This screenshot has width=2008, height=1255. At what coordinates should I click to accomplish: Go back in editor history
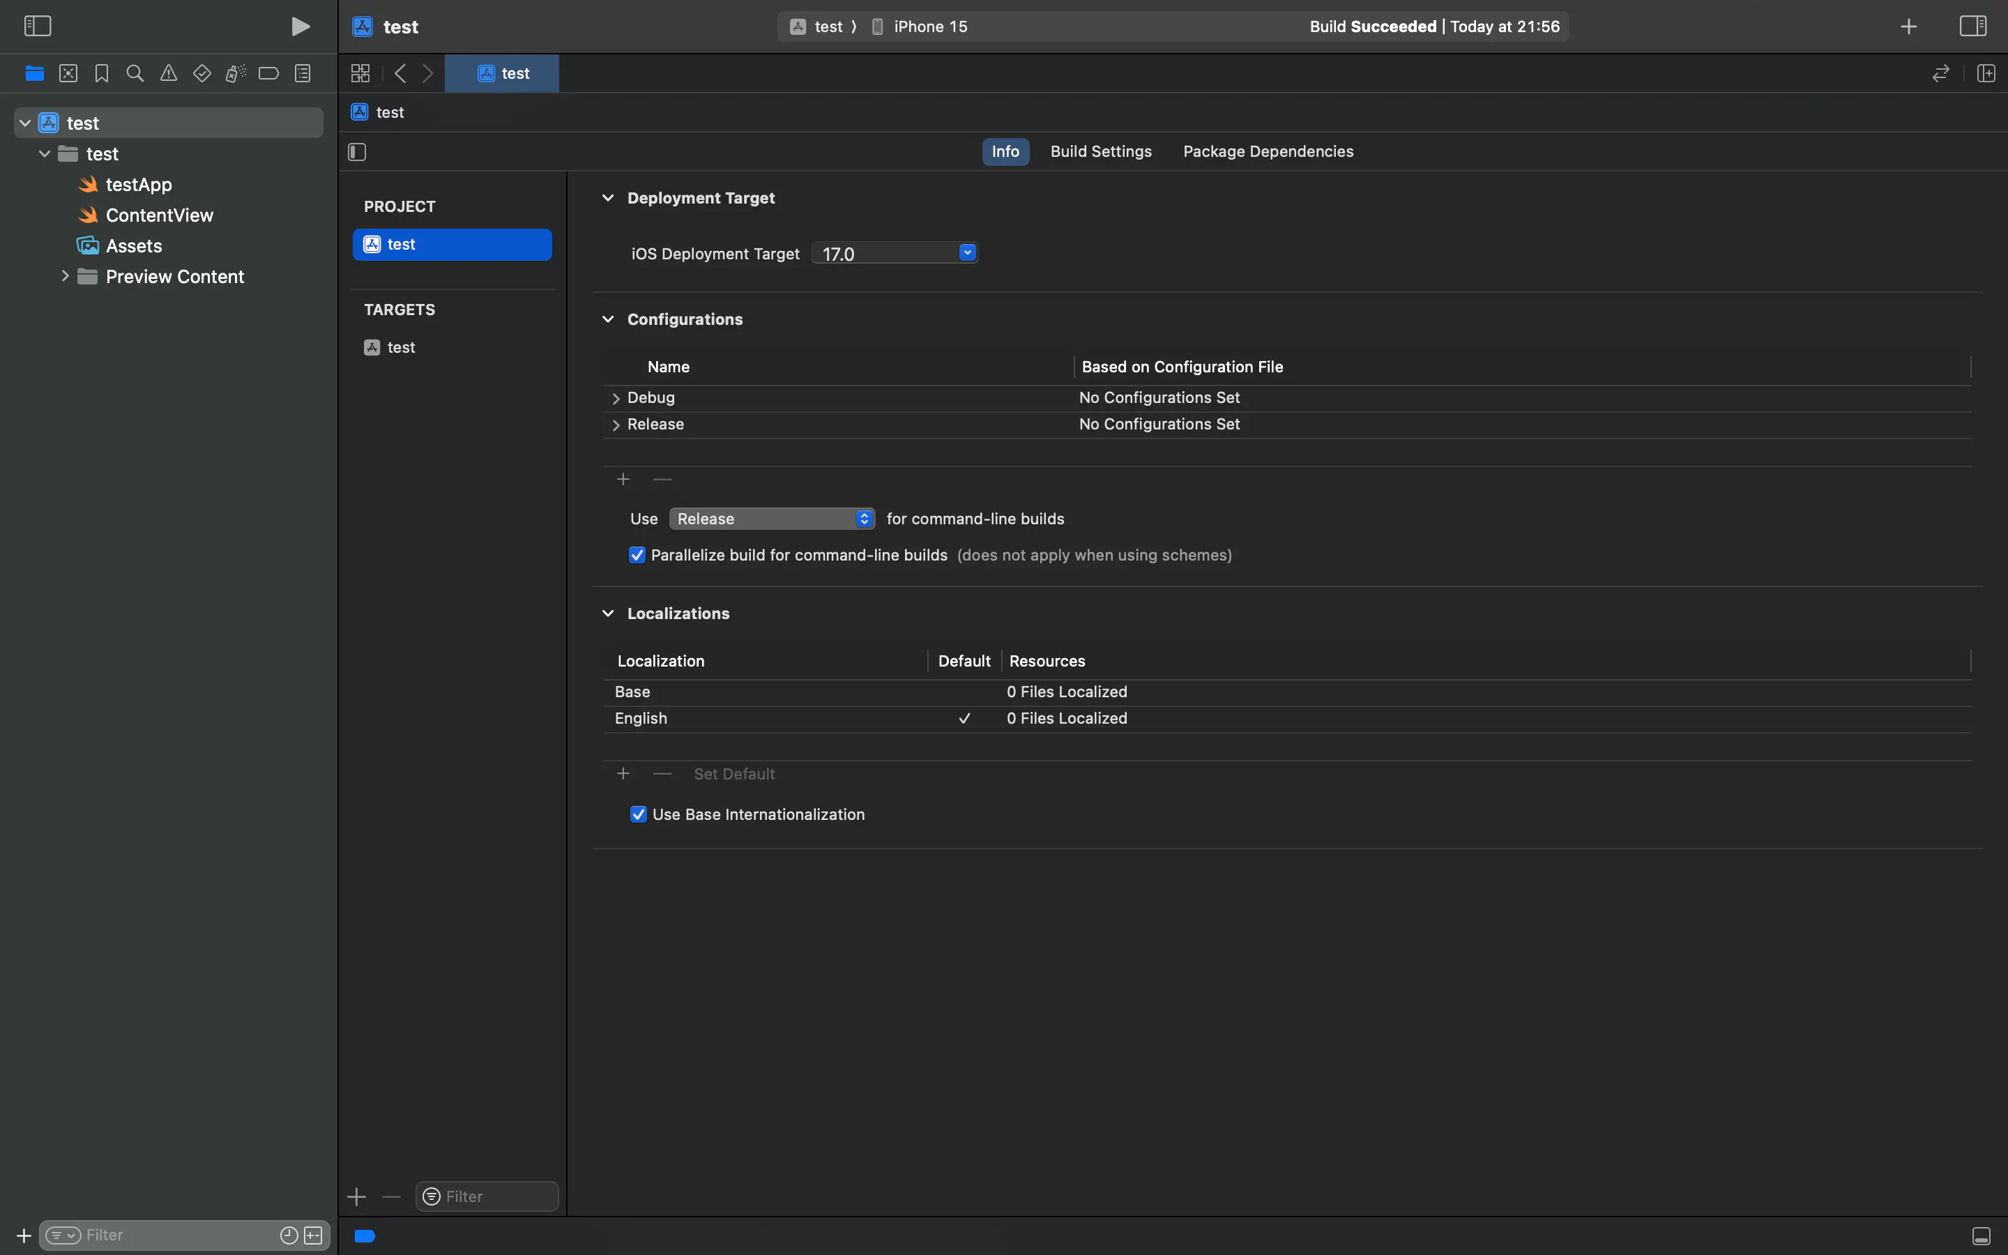(x=400, y=73)
